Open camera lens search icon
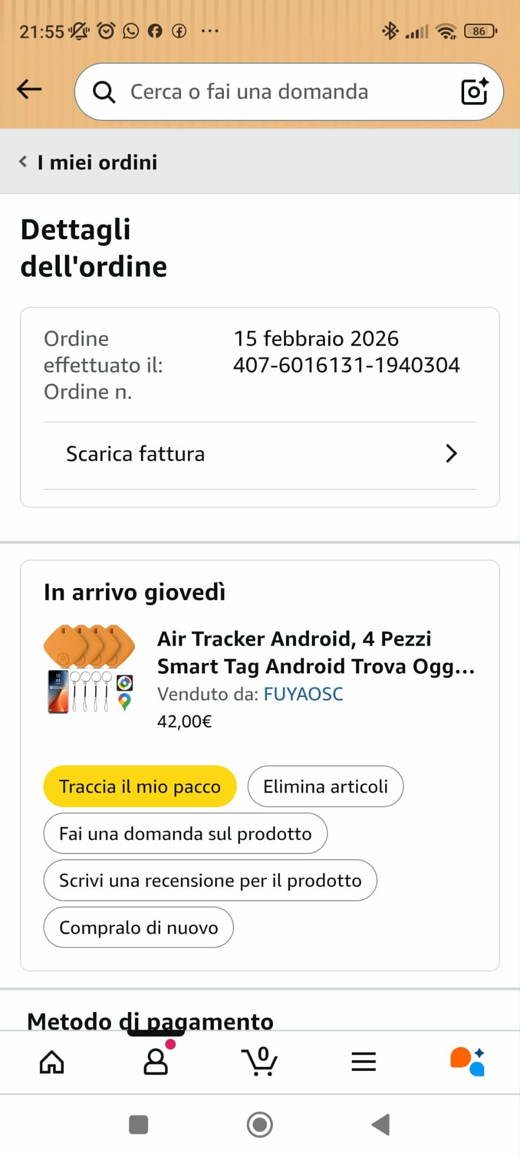Image resolution: width=520 pixels, height=1156 pixels. click(474, 91)
